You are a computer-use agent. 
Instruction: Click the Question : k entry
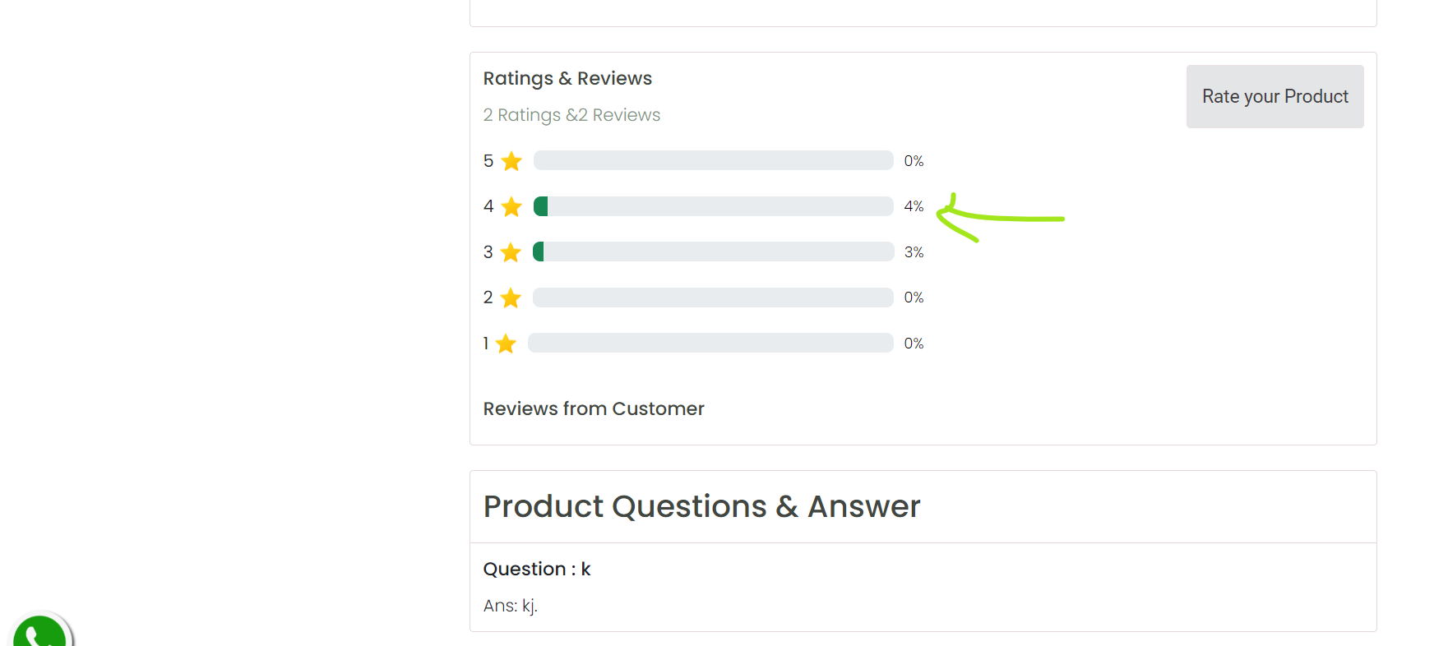[537, 569]
